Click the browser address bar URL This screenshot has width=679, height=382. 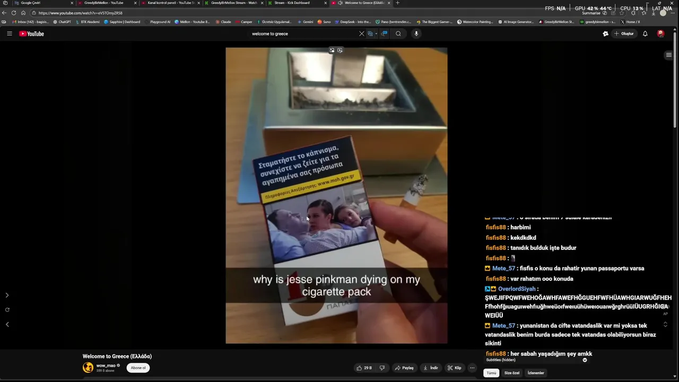tap(81, 13)
